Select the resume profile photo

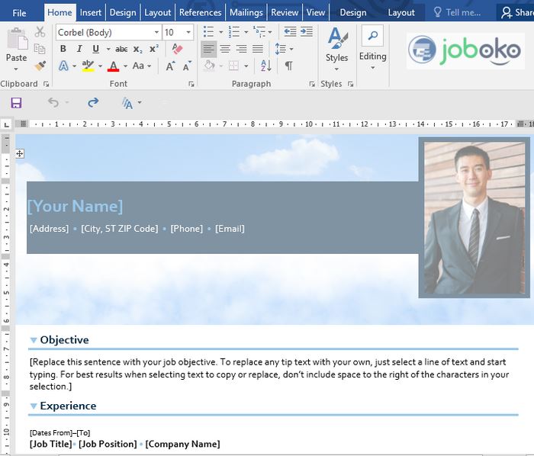click(474, 218)
